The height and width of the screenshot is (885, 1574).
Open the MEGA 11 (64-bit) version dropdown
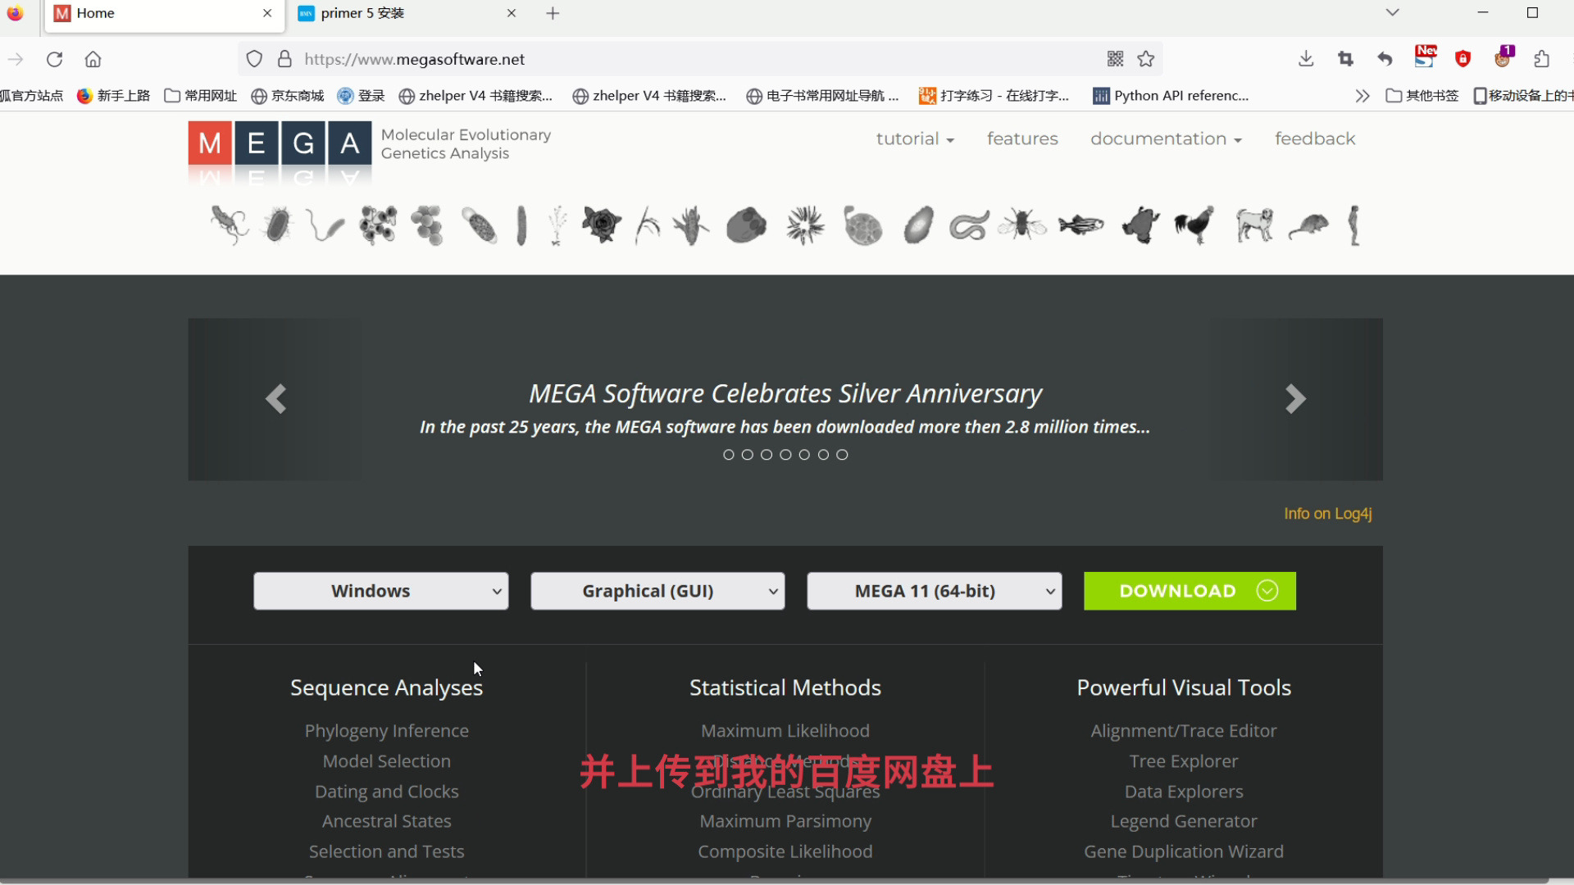tap(935, 591)
